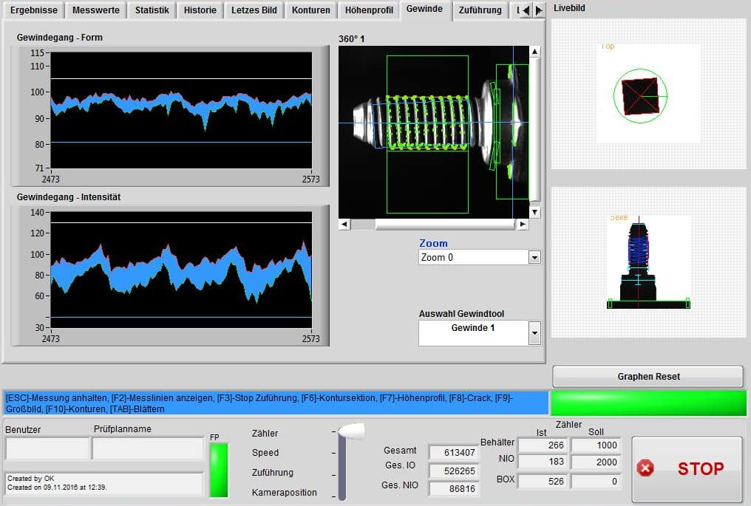
Task: Click the red X STOP button
Action: click(x=687, y=468)
